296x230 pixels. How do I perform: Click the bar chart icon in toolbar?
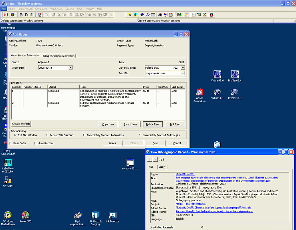click(160, 15)
